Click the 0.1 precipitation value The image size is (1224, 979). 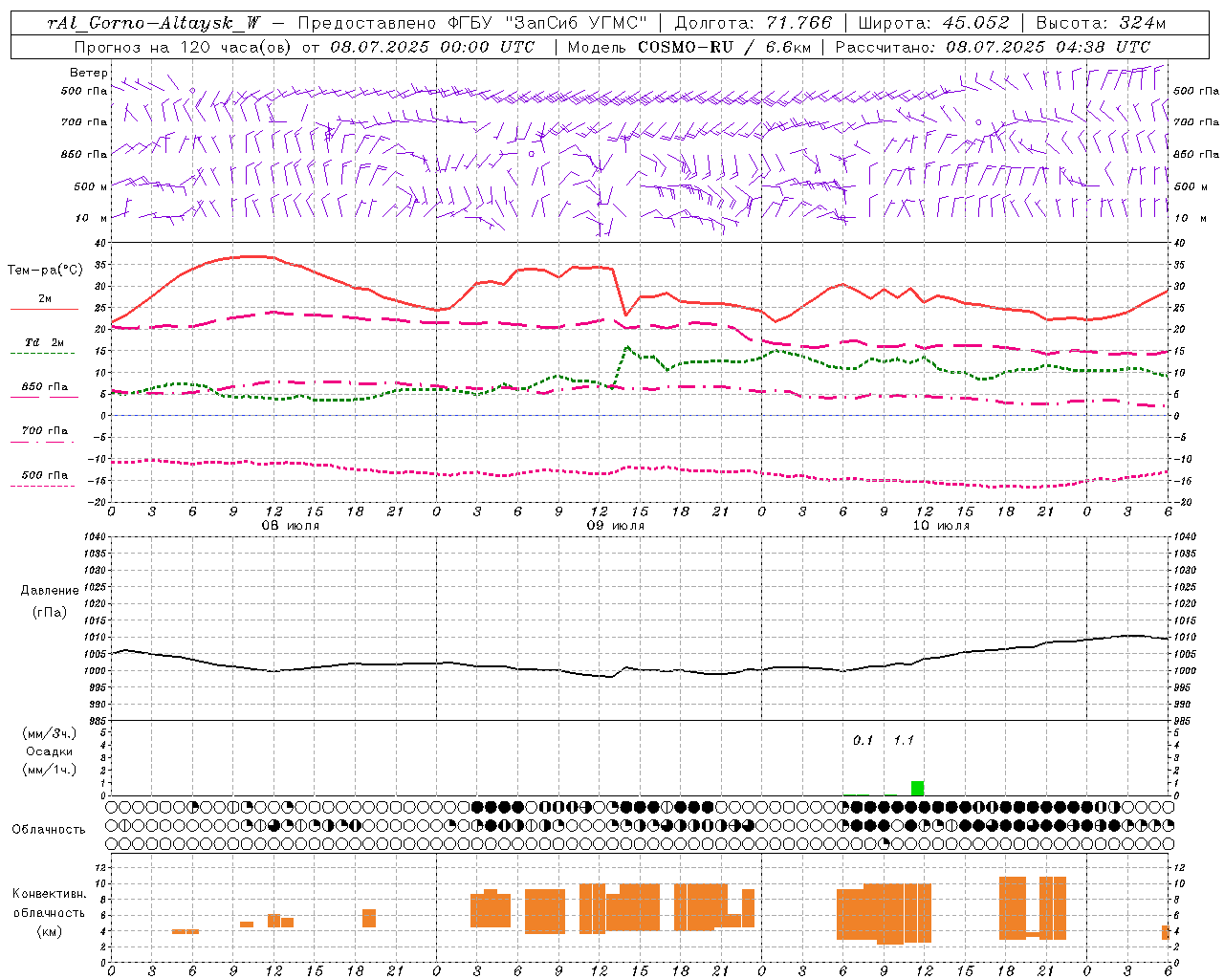863,741
